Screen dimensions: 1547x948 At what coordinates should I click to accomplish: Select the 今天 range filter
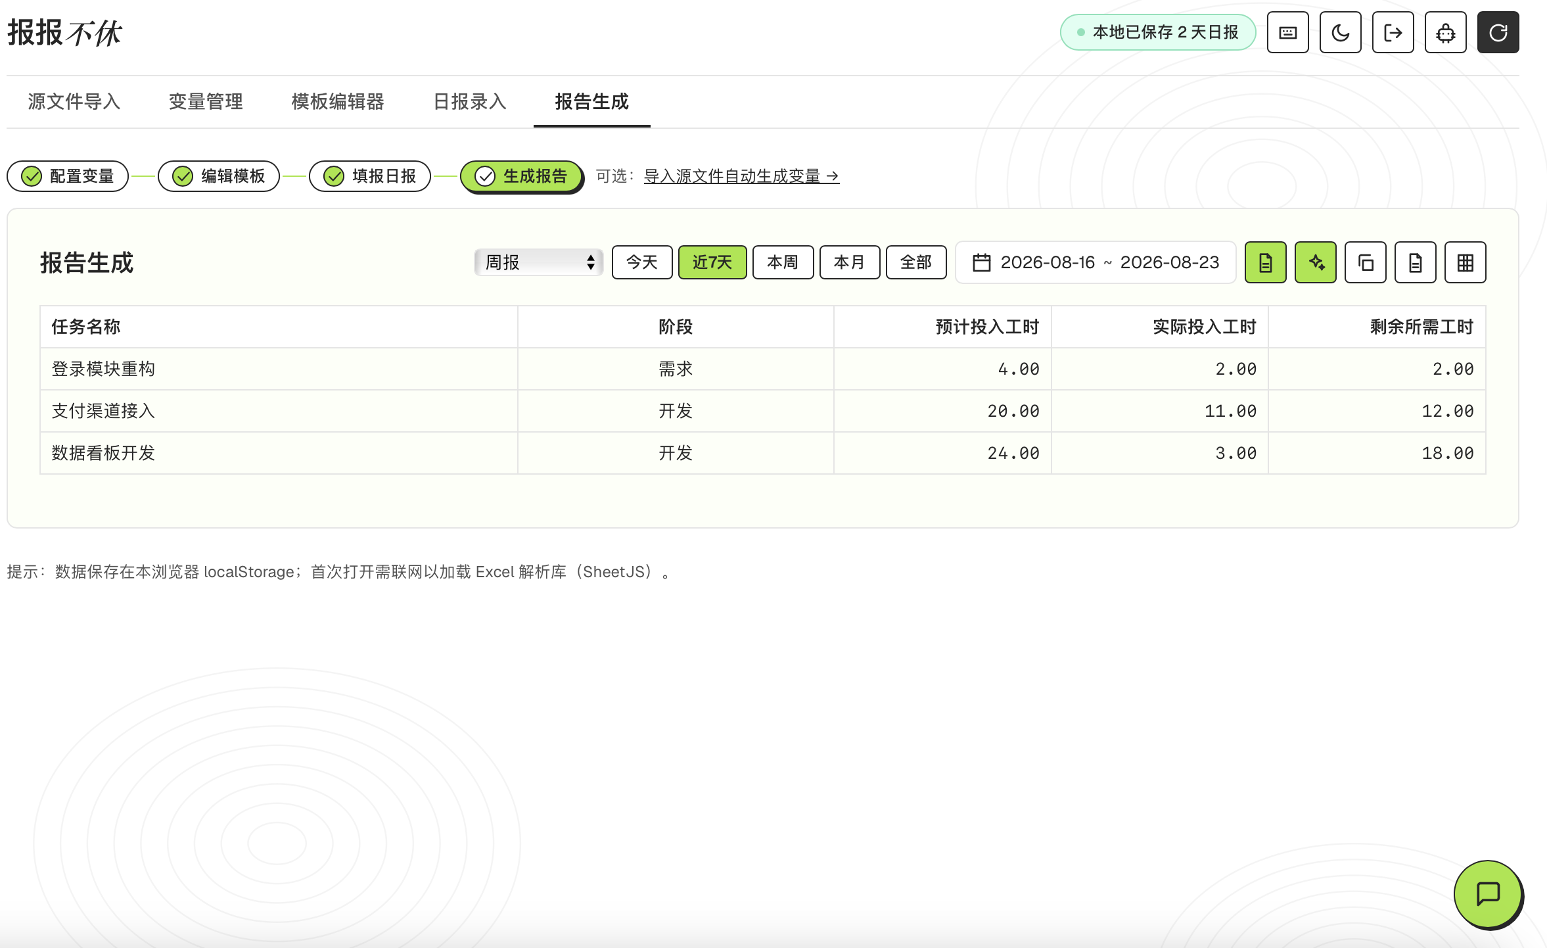[x=642, y=262]
